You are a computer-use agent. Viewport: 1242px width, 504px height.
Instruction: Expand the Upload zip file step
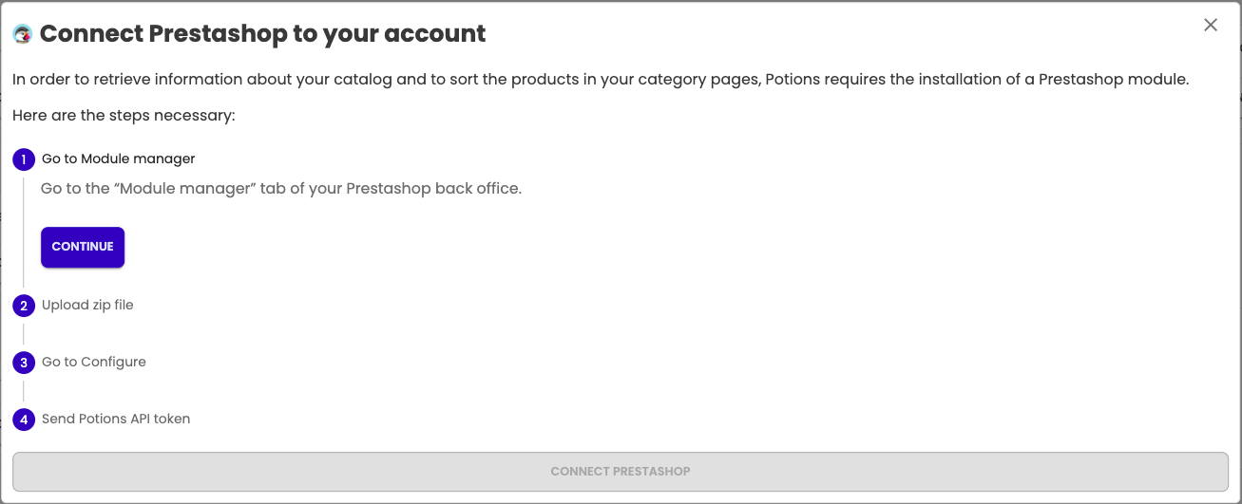tap(87, 305)
